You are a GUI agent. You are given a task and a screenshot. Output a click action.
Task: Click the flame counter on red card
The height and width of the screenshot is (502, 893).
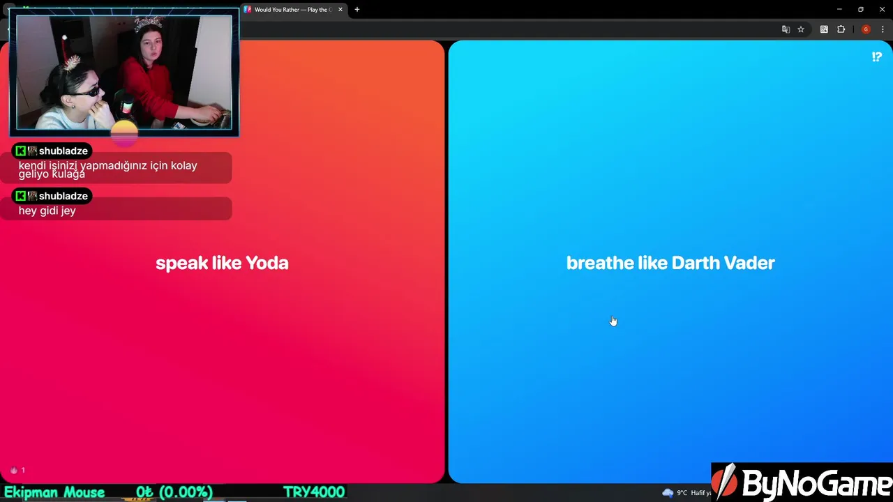[x=17, y=470]
